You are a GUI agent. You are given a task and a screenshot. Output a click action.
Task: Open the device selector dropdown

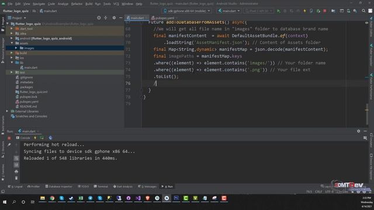pos(187,11)
